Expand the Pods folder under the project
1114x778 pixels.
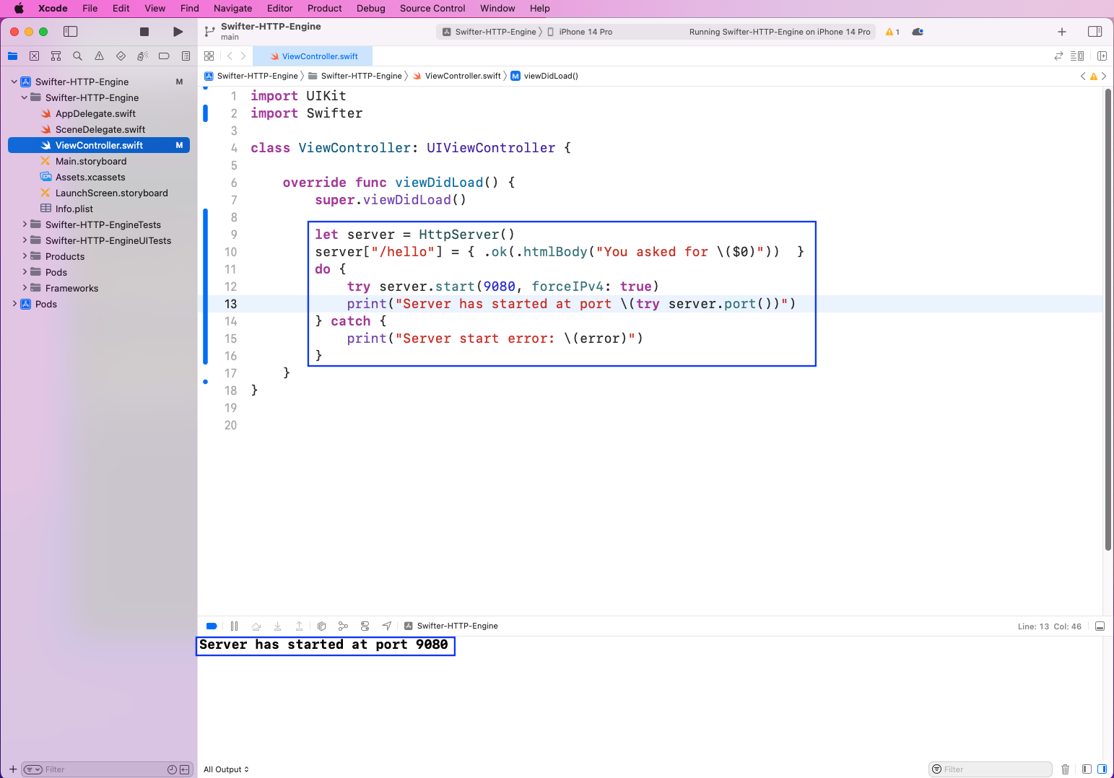pos(25,272)
